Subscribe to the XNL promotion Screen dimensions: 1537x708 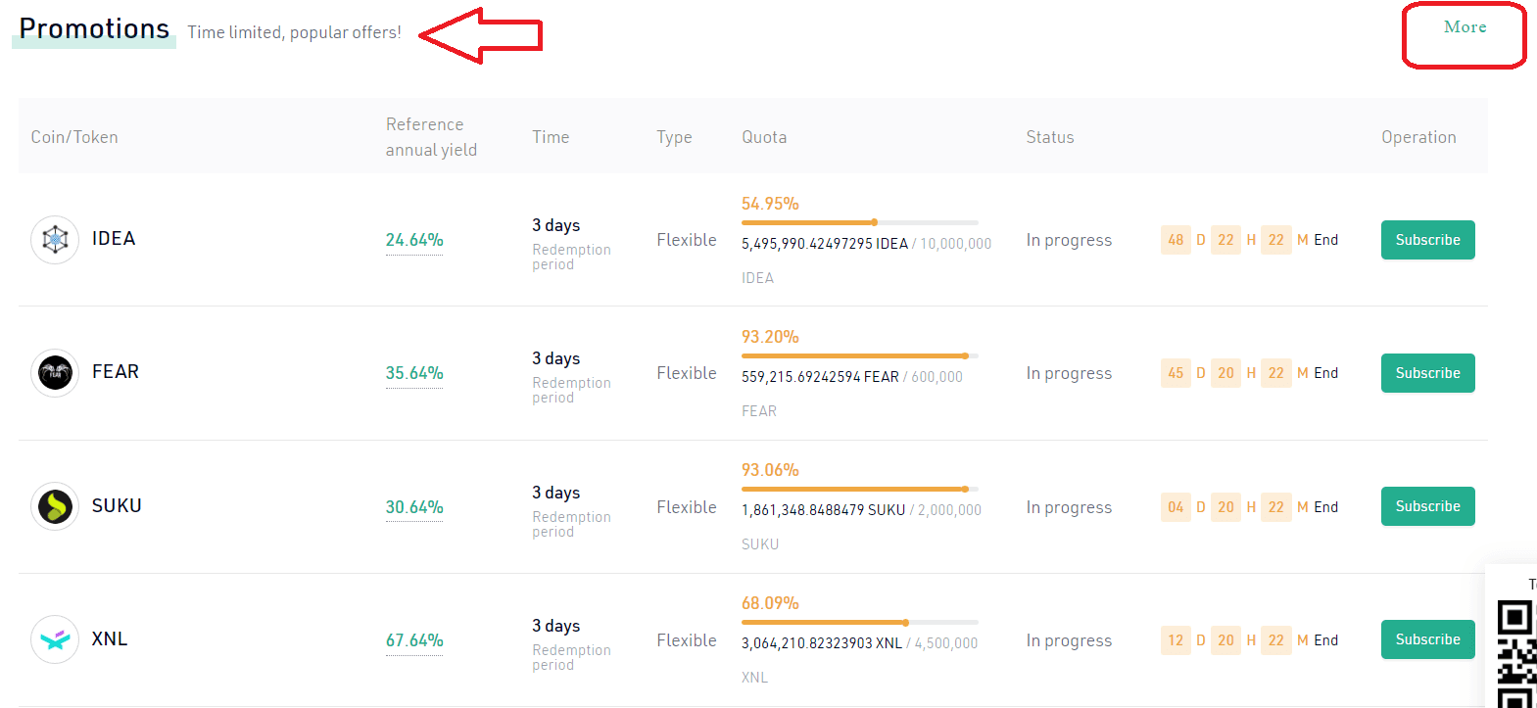pos(1427,639)
